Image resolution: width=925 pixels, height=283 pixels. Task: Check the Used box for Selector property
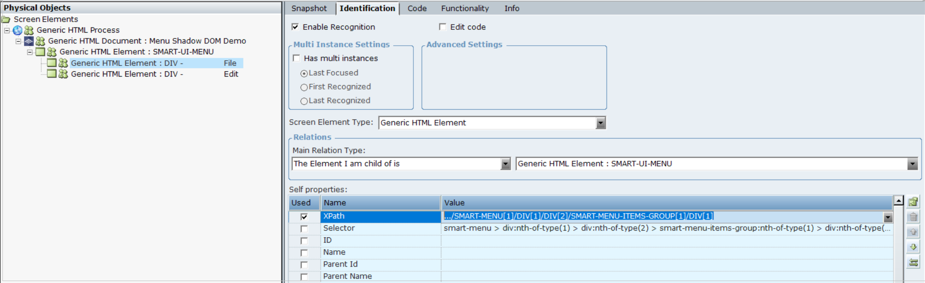pos(304,229)
